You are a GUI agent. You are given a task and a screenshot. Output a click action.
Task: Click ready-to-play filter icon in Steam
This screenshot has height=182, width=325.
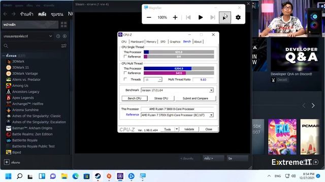tap(64, 36)
